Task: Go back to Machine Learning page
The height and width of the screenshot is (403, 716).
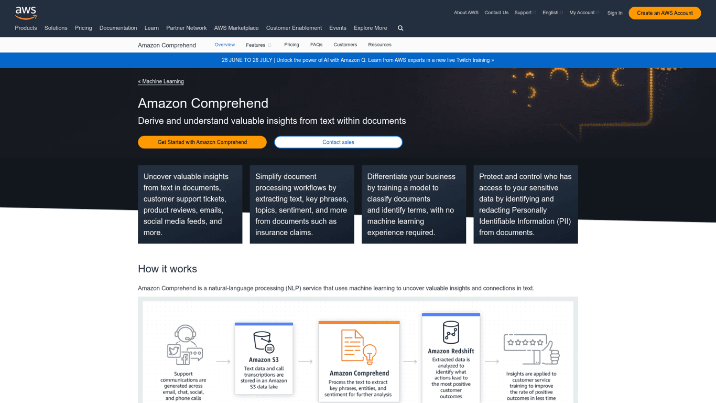Action: pos(161,81)
